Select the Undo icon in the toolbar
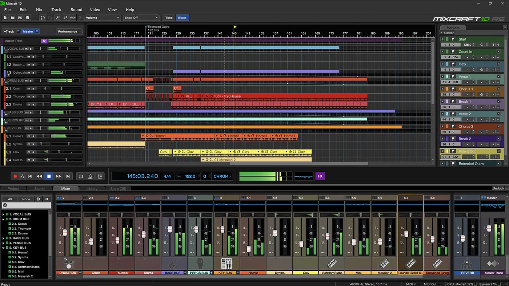The width and height of the screenshot is (509, 286). [x=43, y=17]
